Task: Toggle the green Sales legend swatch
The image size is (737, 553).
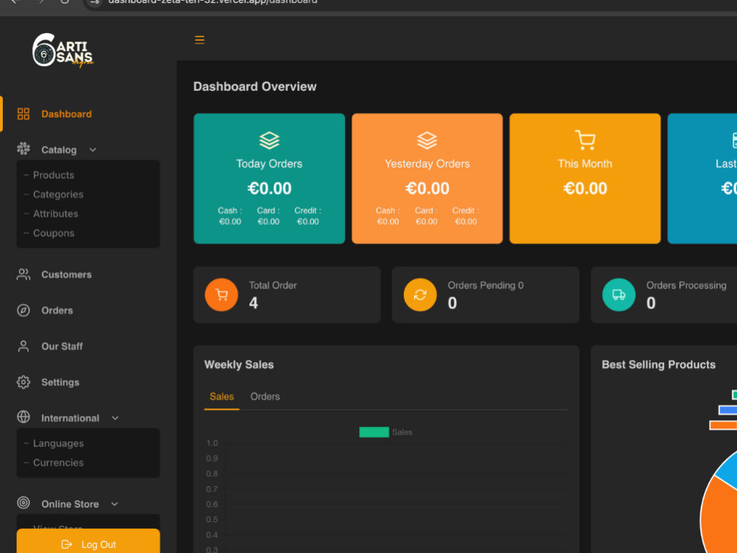Action: [374, 431]
